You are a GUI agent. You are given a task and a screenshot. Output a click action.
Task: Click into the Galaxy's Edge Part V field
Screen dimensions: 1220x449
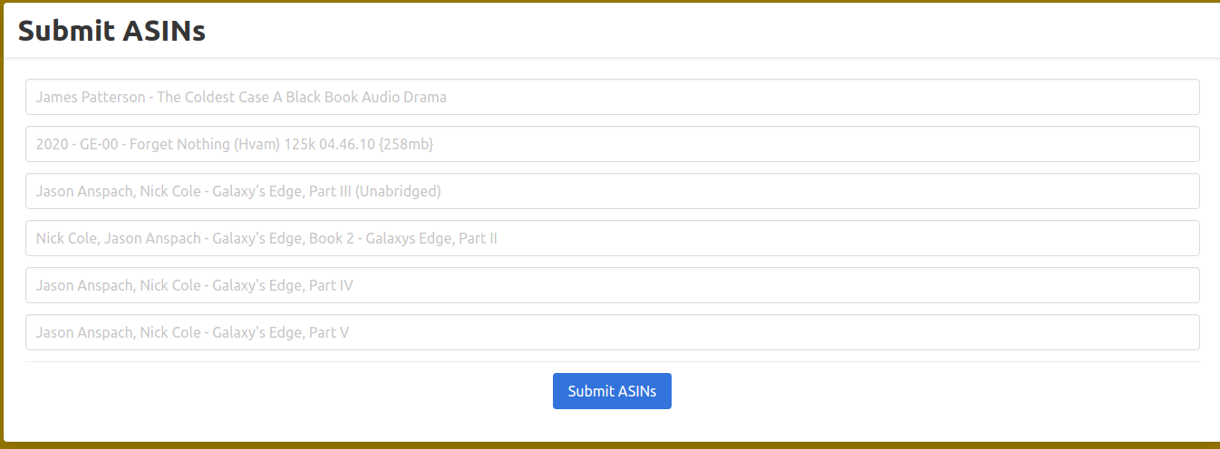[x=613, y=332]
